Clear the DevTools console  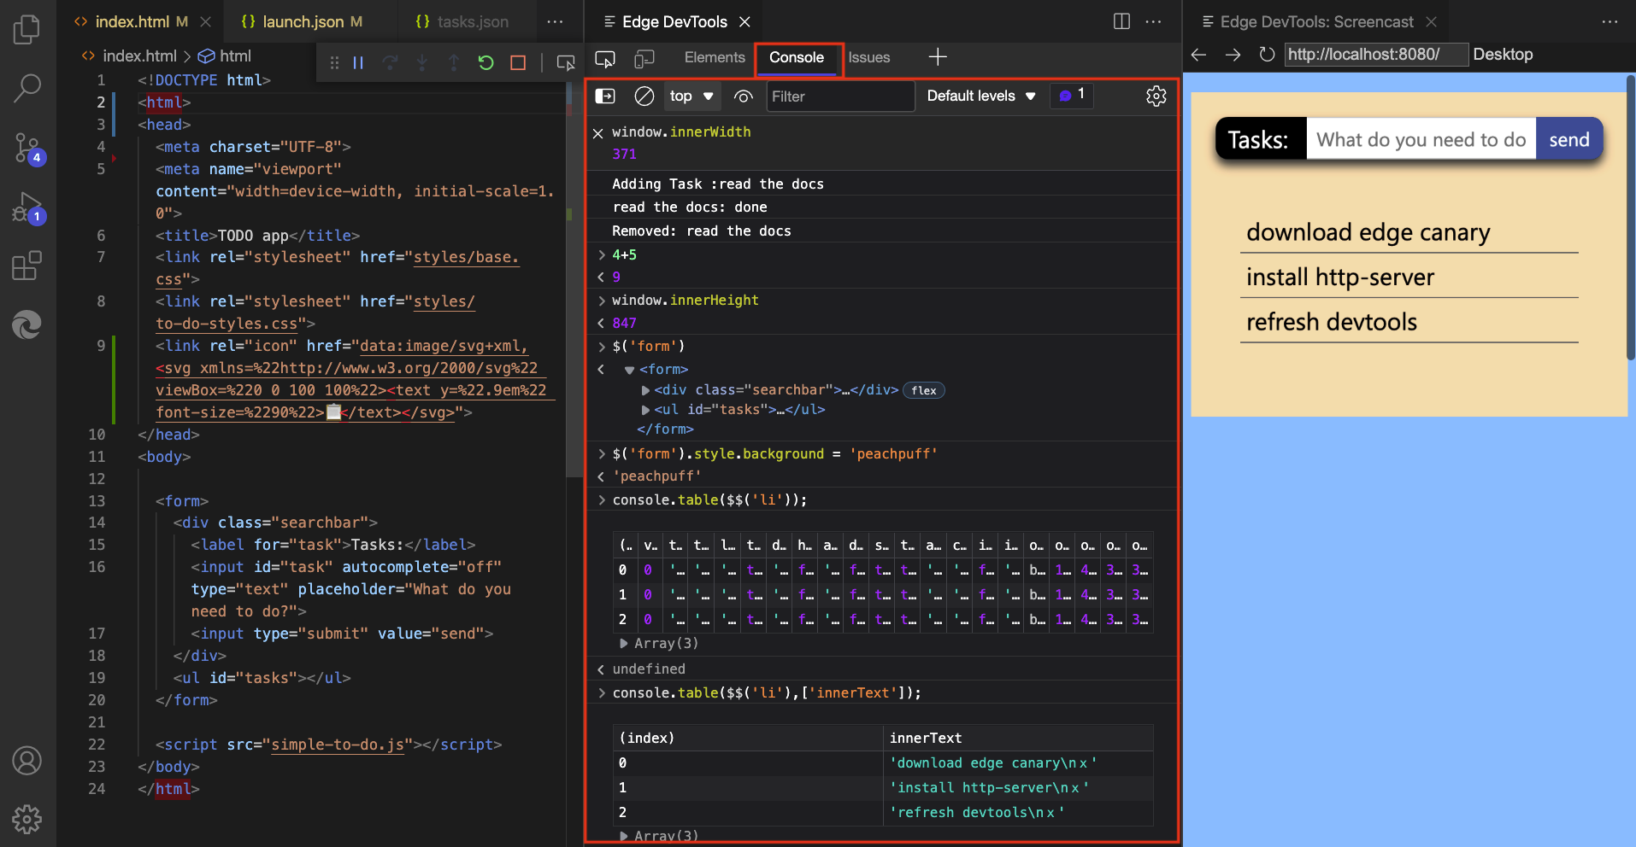(x=643, y=96)
